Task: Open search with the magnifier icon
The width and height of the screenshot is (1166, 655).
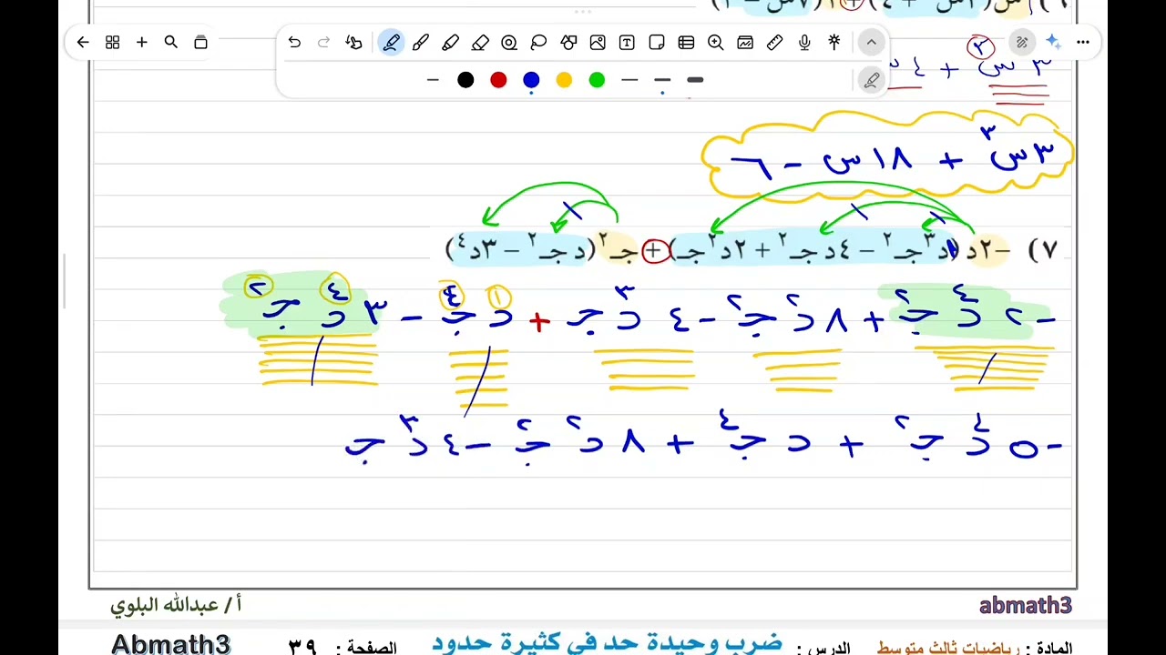Action: [x=170, y=42]
